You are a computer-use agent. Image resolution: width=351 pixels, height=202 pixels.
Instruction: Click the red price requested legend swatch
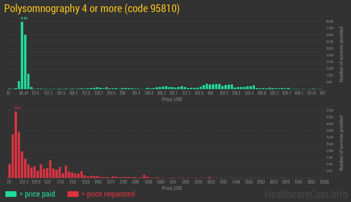[x=73, y=194]
